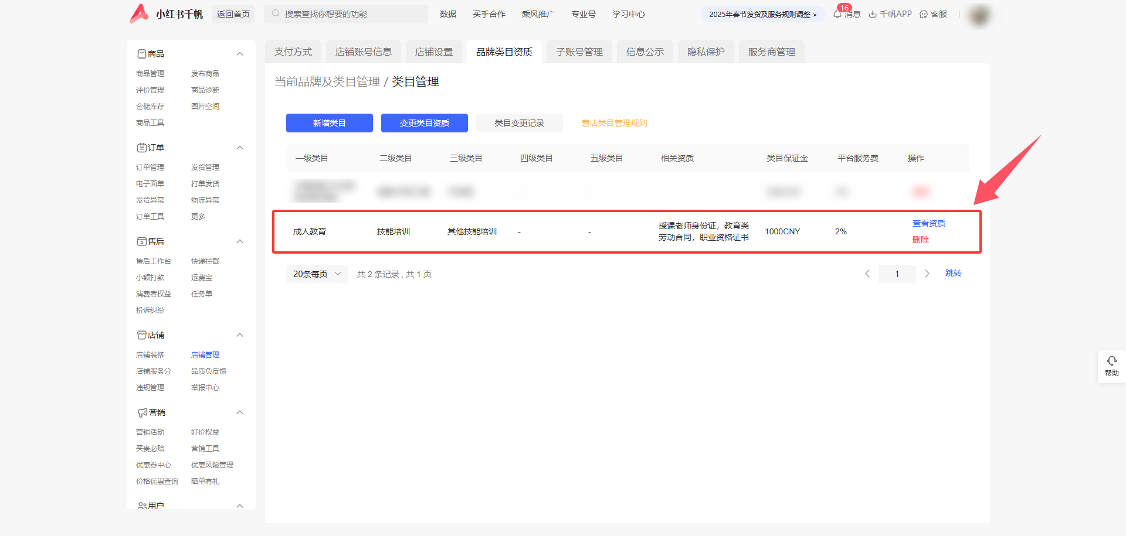Switch to the 店铺设置 tab
Viewport: 1126px width, 536px height.
coord(434,52)
